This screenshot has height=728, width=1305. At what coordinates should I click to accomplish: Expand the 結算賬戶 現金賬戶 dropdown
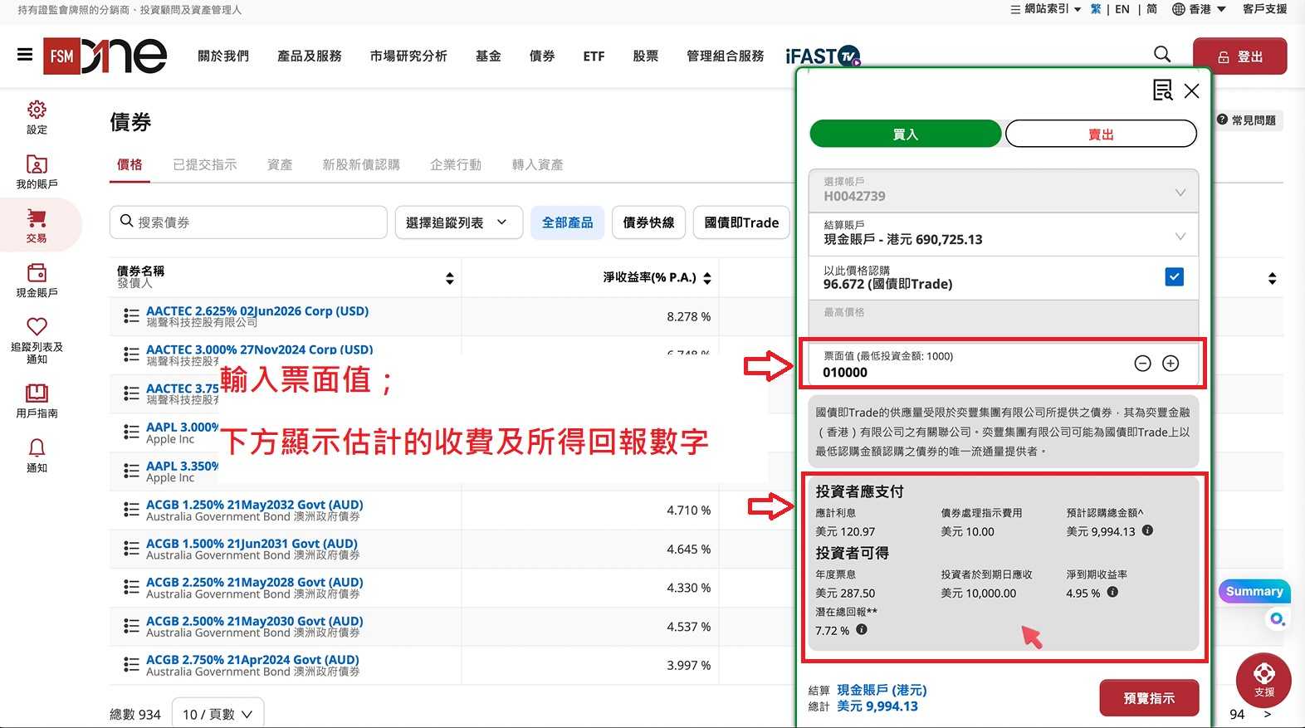pos(1004,233)
